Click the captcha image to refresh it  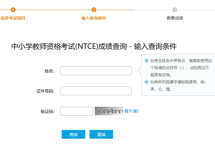[x=109, y=111]
